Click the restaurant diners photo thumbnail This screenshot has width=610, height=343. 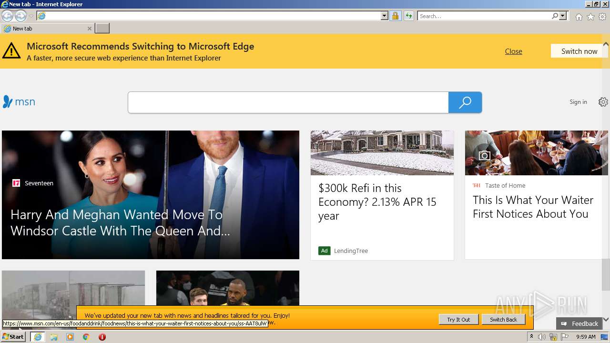537,153
